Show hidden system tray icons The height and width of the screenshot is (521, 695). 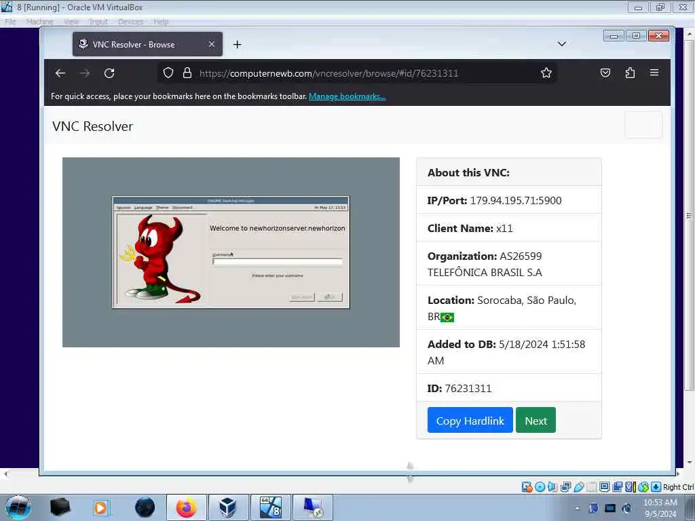[x=577, y=508]
